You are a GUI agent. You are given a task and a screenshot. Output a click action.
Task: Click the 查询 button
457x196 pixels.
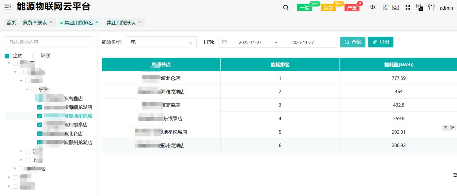[x=353, y=42]
